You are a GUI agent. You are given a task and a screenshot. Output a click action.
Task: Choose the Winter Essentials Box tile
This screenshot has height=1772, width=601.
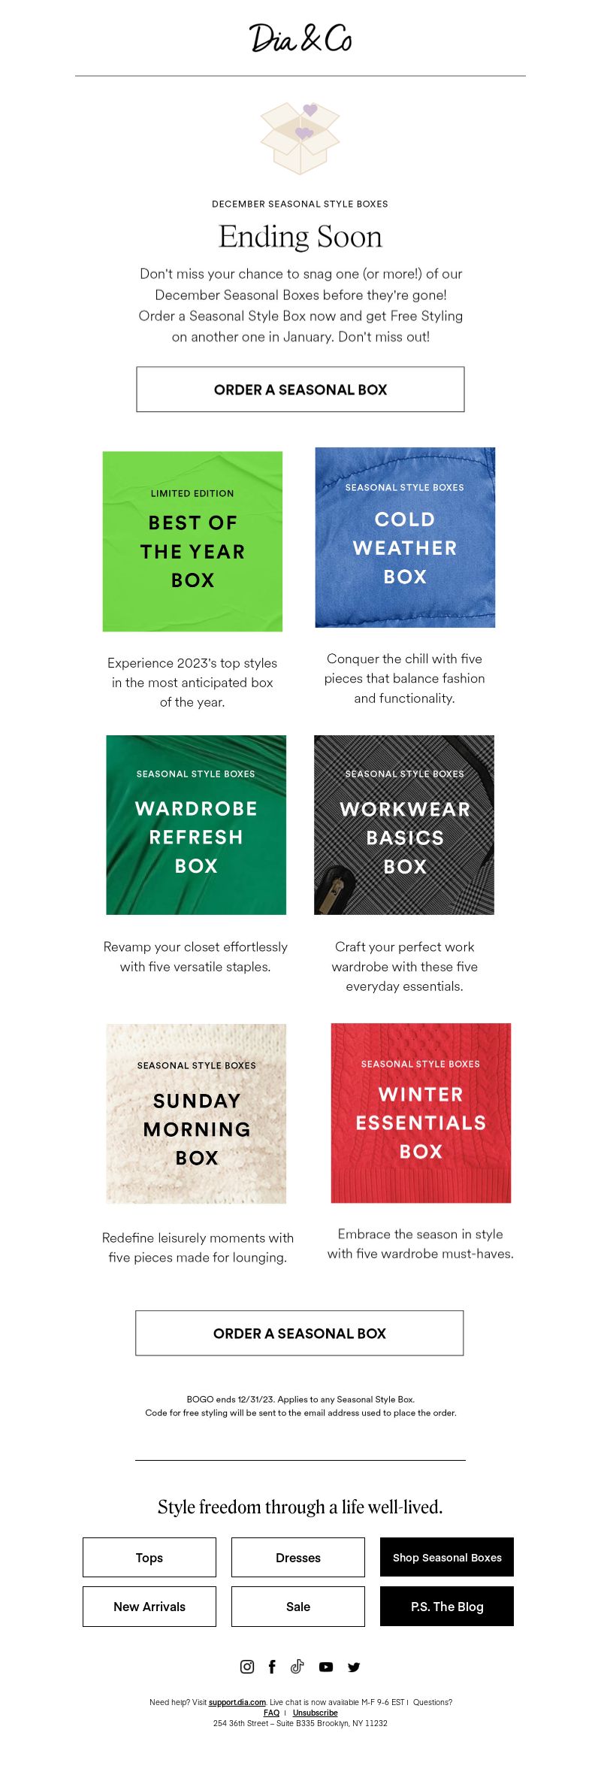[421, 1113]
